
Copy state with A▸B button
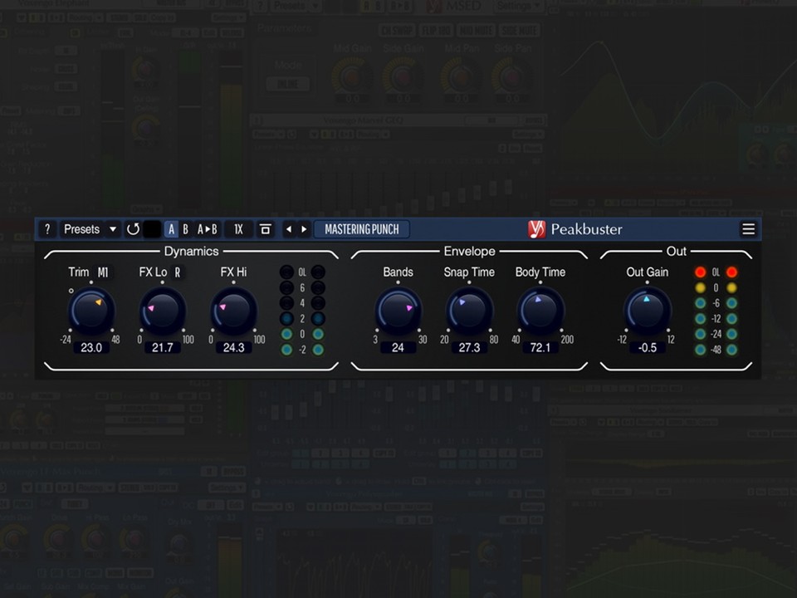(207, 229)
